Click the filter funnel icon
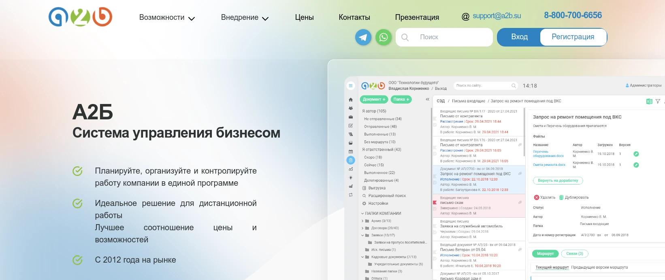Screen dimensions: 665x280 pos(658,102)
